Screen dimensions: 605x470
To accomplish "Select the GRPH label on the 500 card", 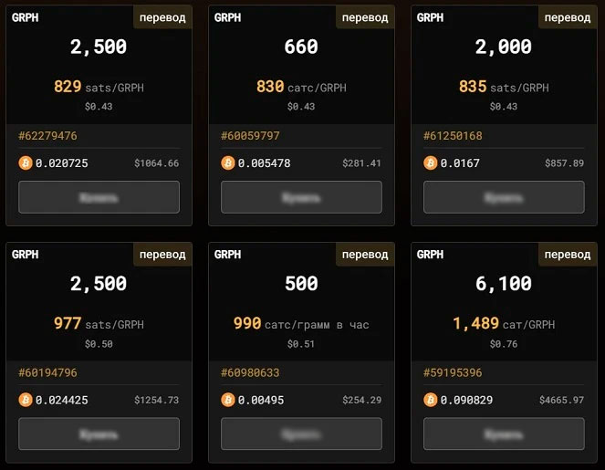I will (x=227, y=255).
